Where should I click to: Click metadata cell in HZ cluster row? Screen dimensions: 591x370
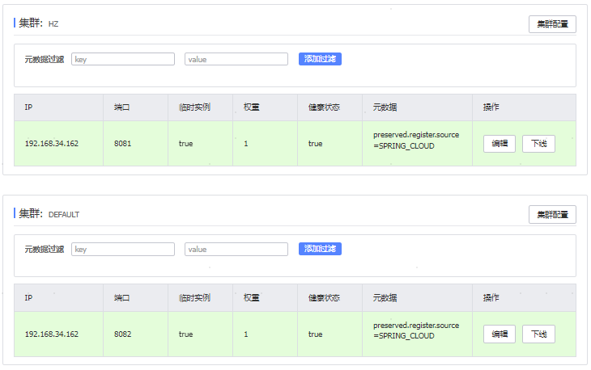pyautogui.click(x=415, y=141)
